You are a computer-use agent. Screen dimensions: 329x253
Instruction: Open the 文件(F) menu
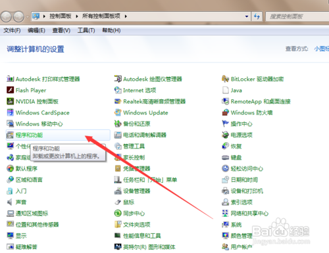12,30
